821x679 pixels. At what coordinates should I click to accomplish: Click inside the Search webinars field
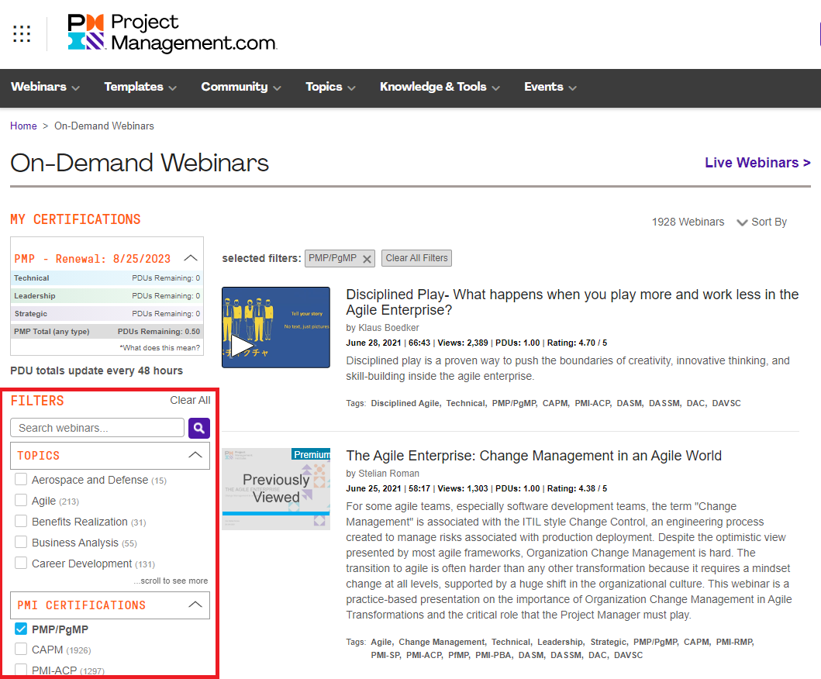[x=97, y=428]
